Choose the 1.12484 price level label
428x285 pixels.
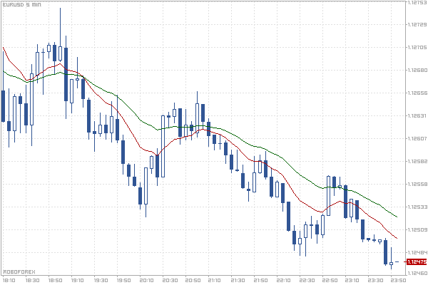point(417,252)
